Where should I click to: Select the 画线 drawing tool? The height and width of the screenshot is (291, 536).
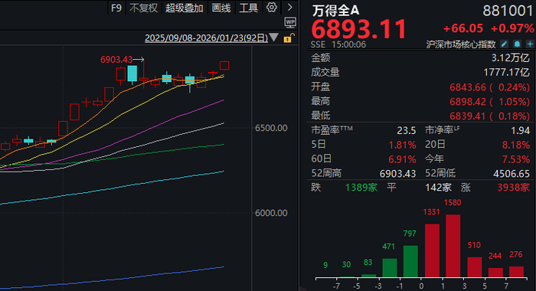tap(221, 8)
